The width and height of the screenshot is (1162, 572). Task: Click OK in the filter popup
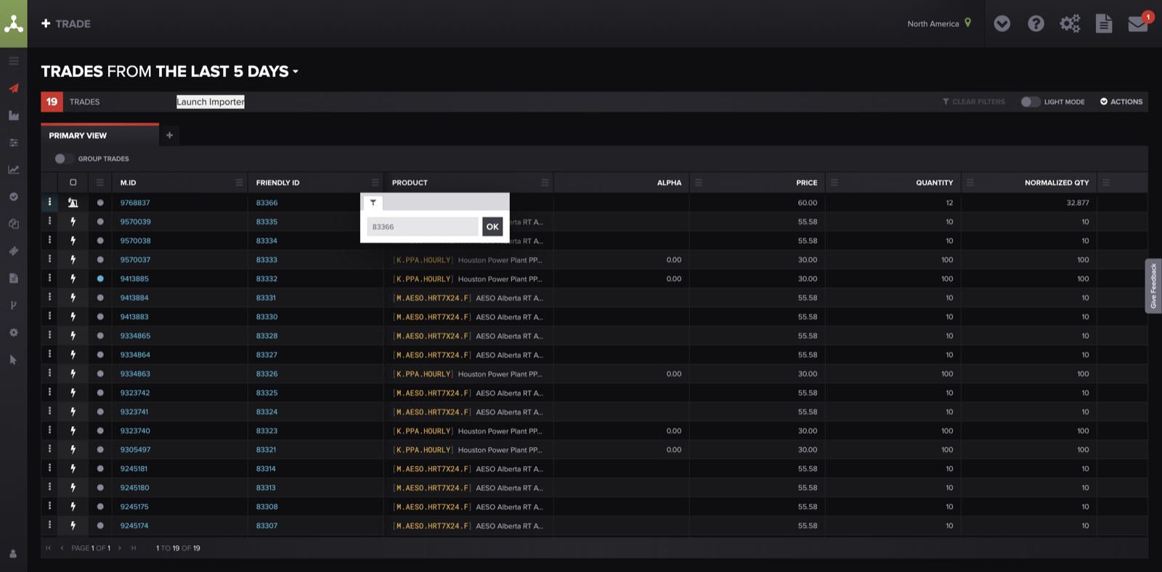click(x=492, y=226)
